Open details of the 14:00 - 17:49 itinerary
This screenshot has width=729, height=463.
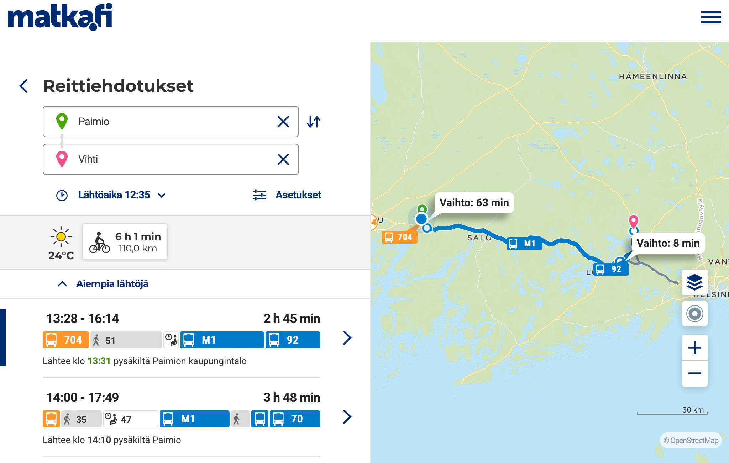click(x=347, y=417)
